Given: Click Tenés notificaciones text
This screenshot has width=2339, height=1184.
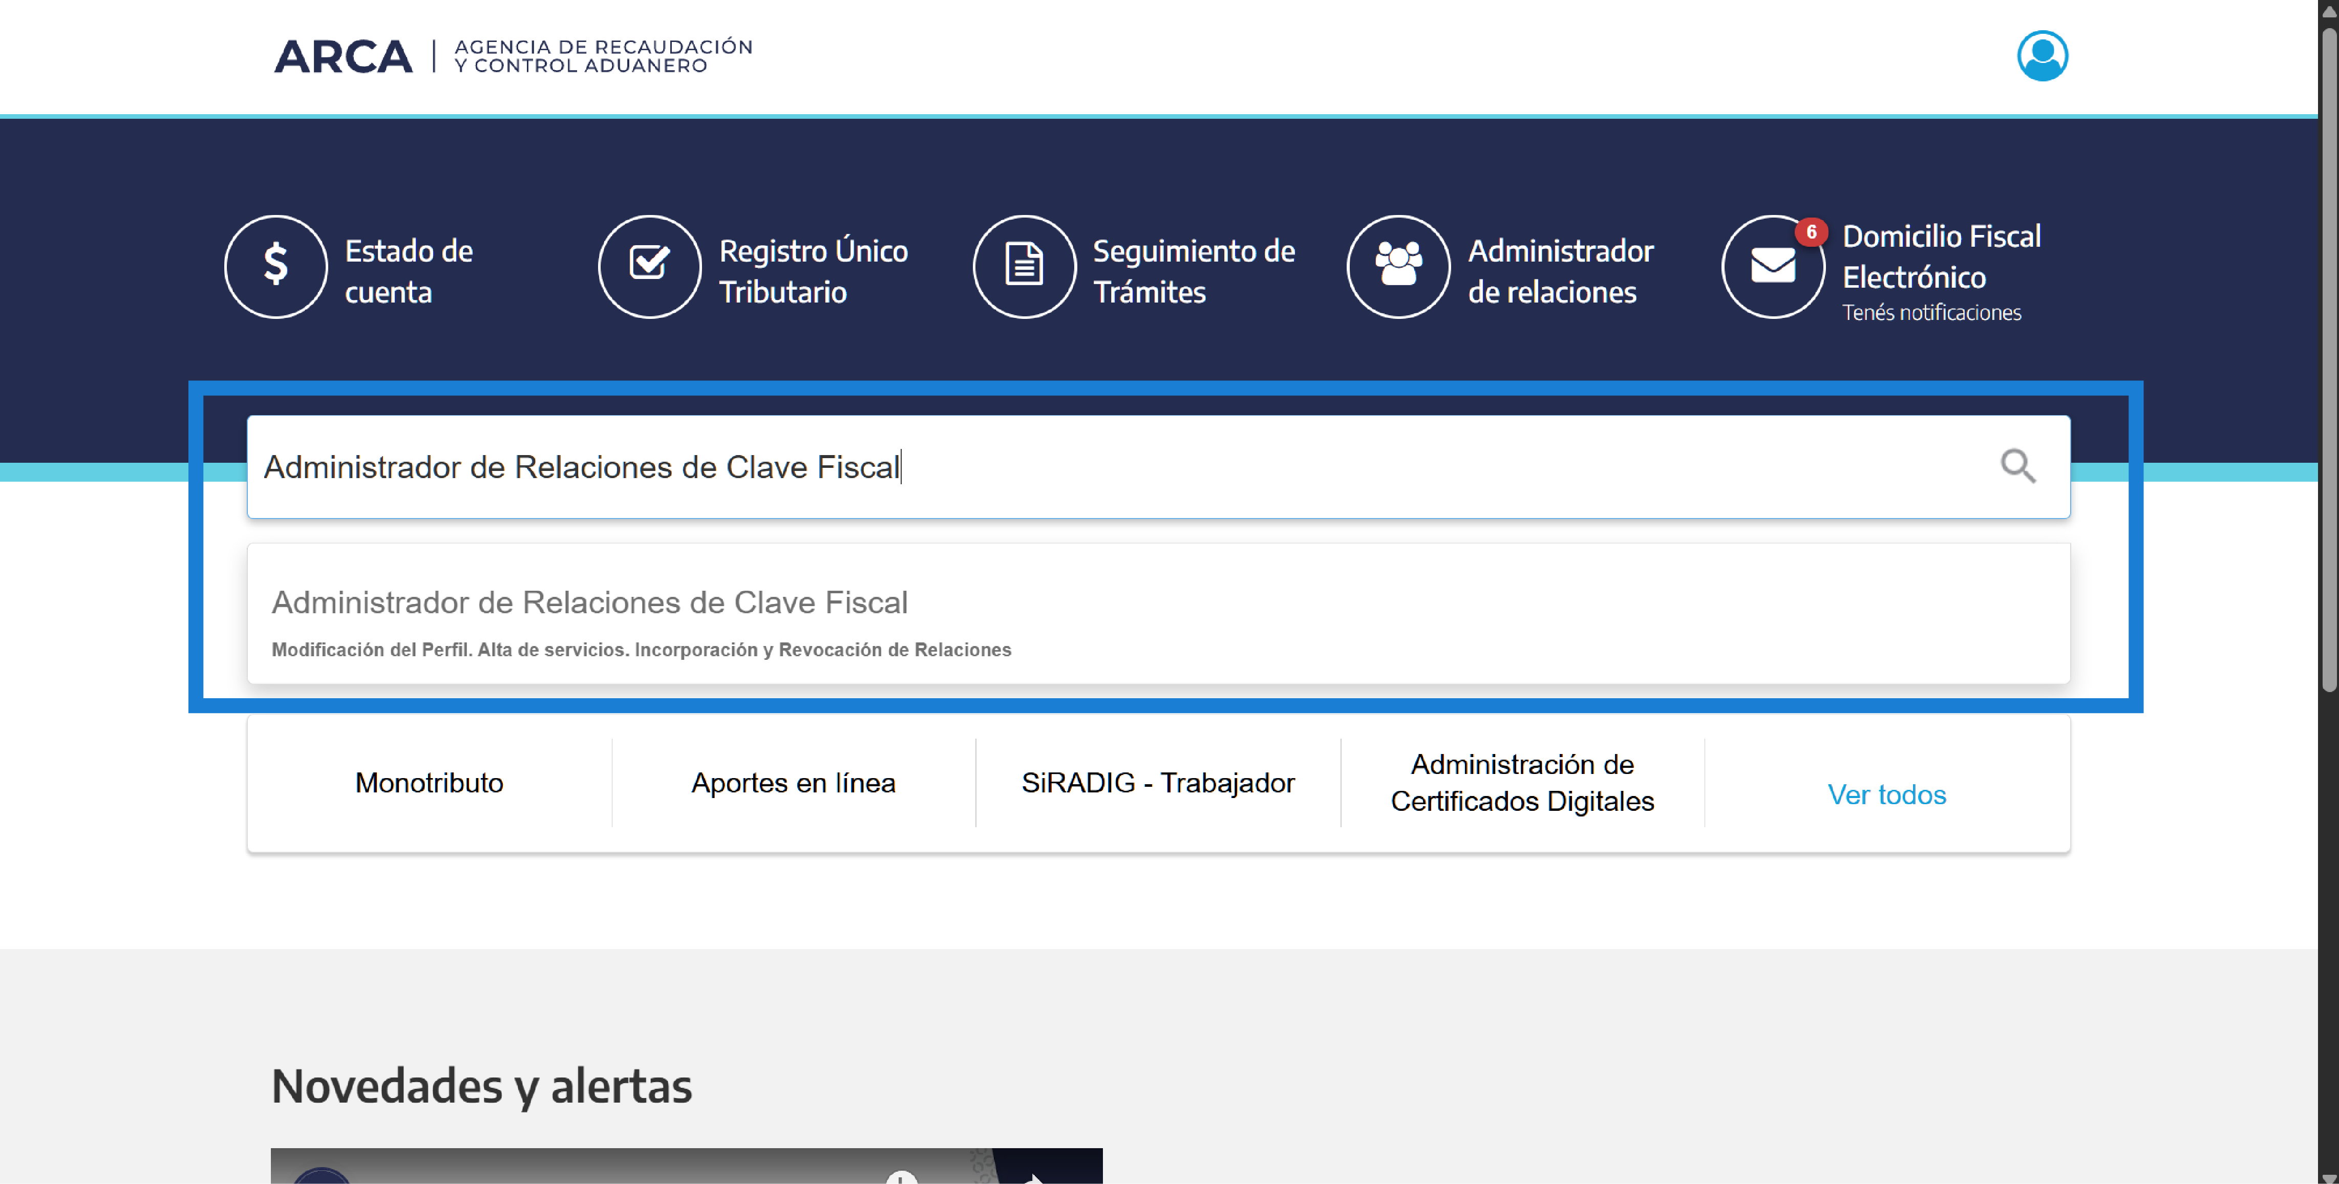Looking at the screenshot, I should [x=1932, y=312].
